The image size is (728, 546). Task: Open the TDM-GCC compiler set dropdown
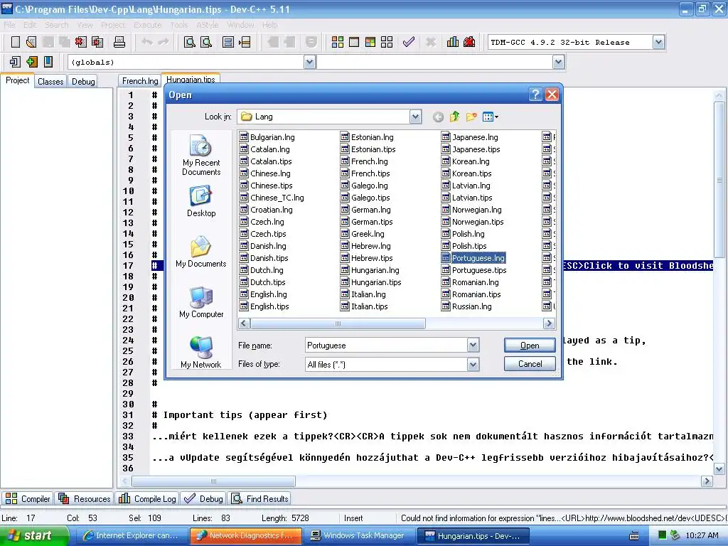click(658, 42)
